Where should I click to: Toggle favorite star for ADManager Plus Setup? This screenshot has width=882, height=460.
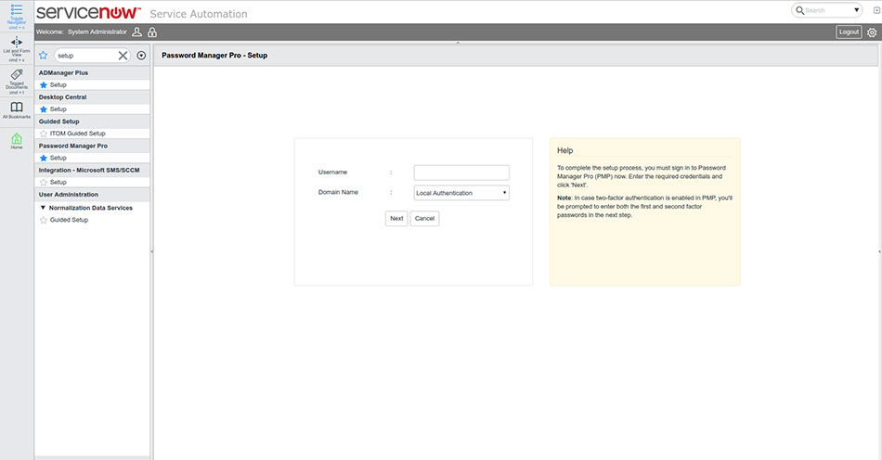click(x=44, y=84)
